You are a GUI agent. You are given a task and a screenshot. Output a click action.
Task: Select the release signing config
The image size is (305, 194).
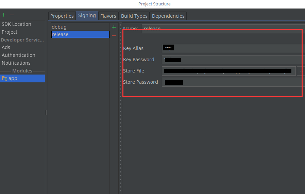pos(80,34)
